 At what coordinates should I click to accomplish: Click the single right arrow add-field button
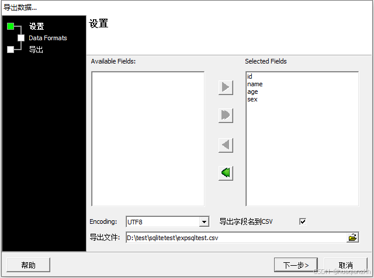click(x=226, y=87)
